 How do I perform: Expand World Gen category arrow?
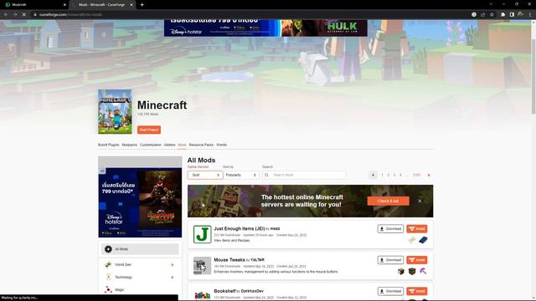(x=173, y=265)
